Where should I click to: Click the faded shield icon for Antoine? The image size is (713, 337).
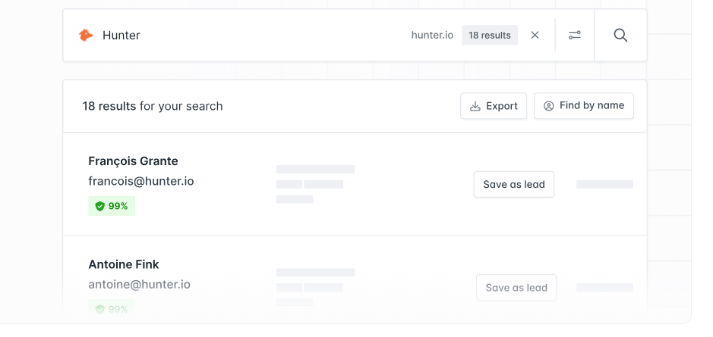point(99,309)
